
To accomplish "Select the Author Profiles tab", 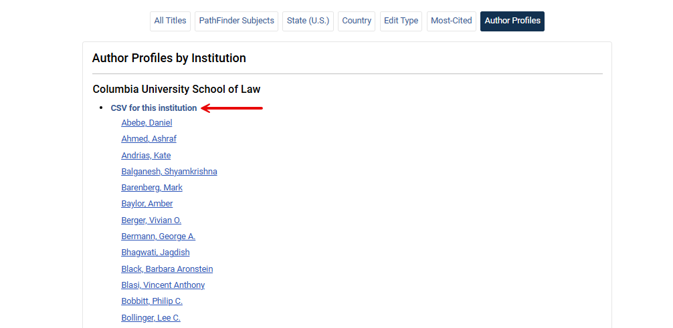I will (x=512, y=21).
